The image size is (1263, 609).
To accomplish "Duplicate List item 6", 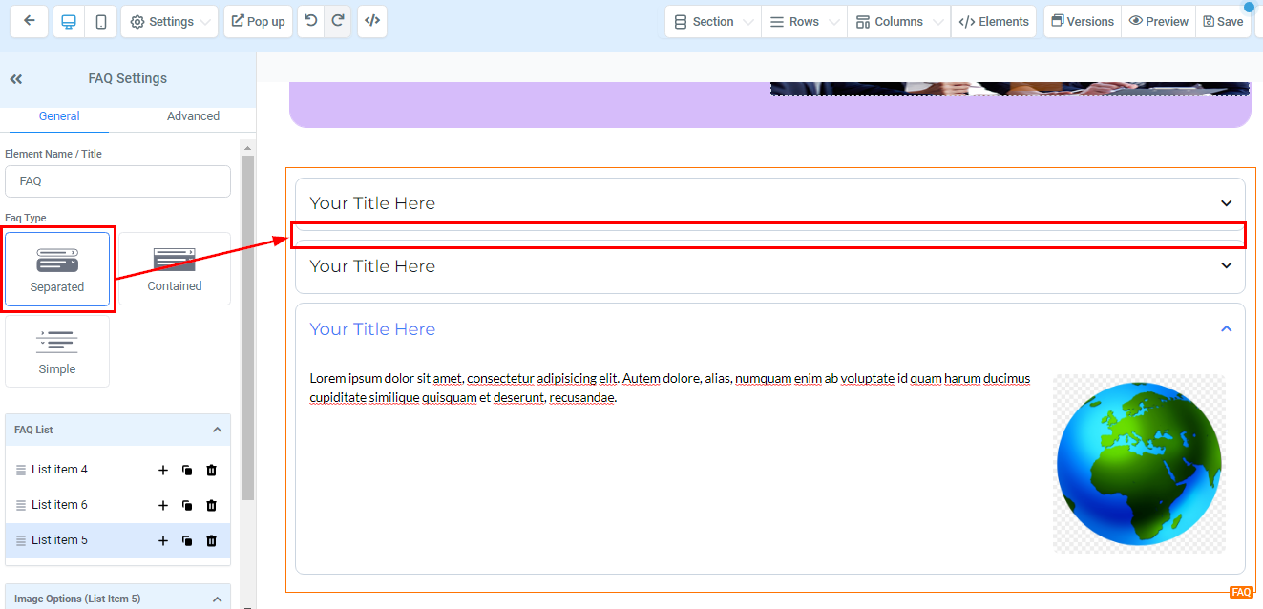I will coord(187,505).
